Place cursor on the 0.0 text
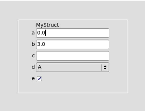 [41, 33]
